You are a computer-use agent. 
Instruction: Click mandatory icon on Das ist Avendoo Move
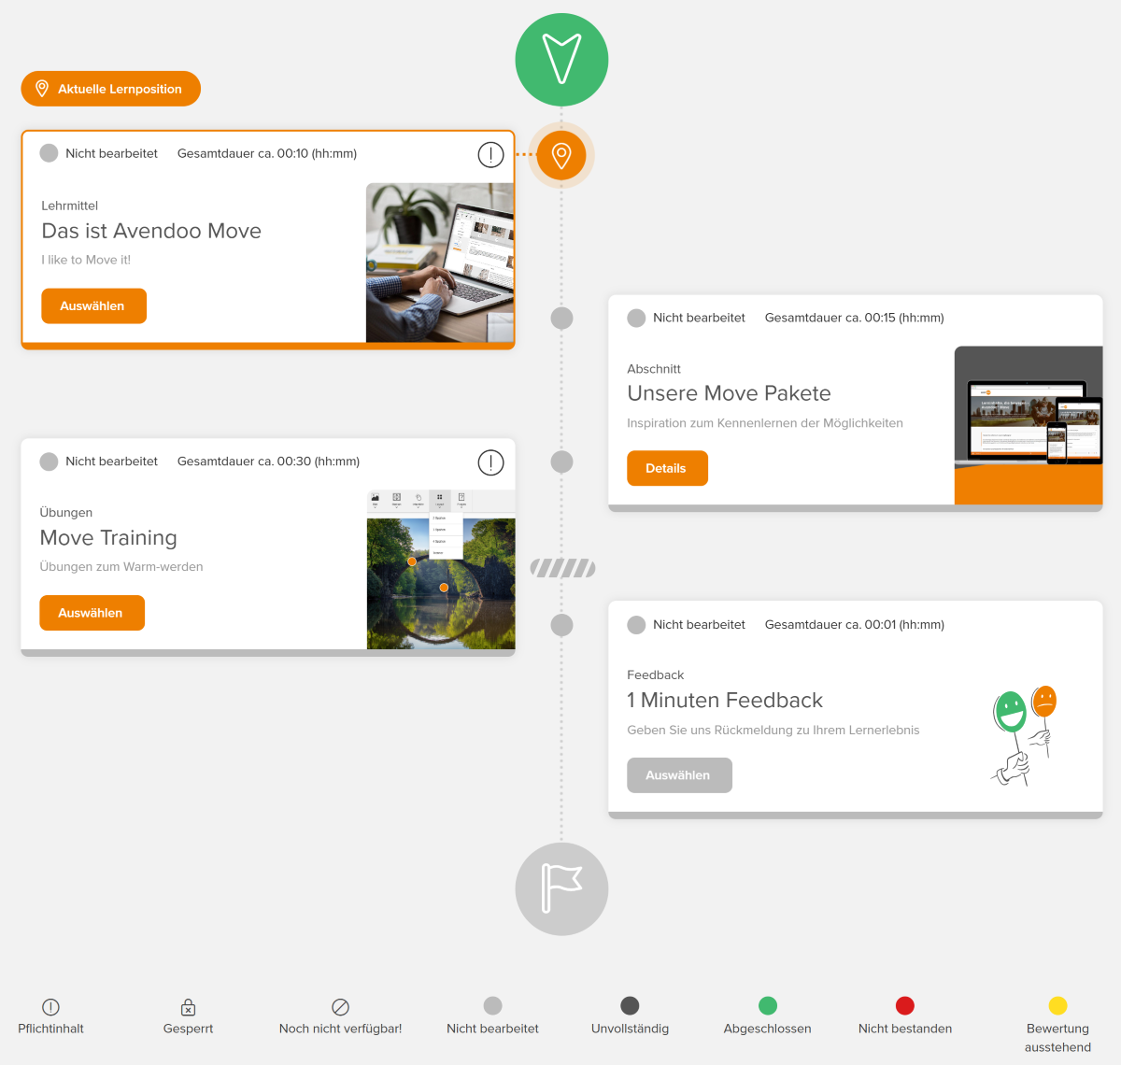coord(490,155)
